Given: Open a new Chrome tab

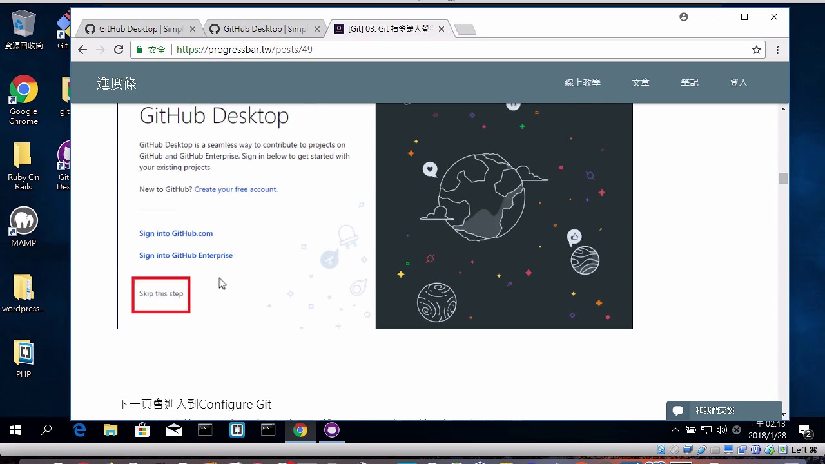Looking at the screenshot, I should pyautogui.click(x=465, y=29).
